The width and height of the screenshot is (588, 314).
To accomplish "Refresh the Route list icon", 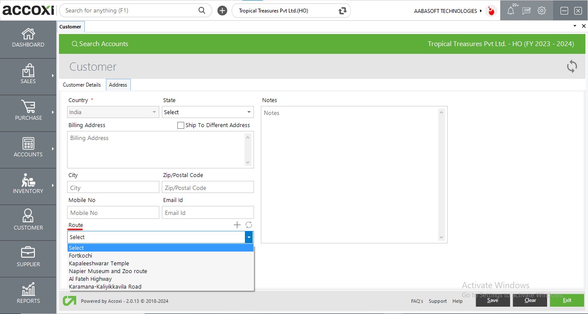I will coord(249,225).
